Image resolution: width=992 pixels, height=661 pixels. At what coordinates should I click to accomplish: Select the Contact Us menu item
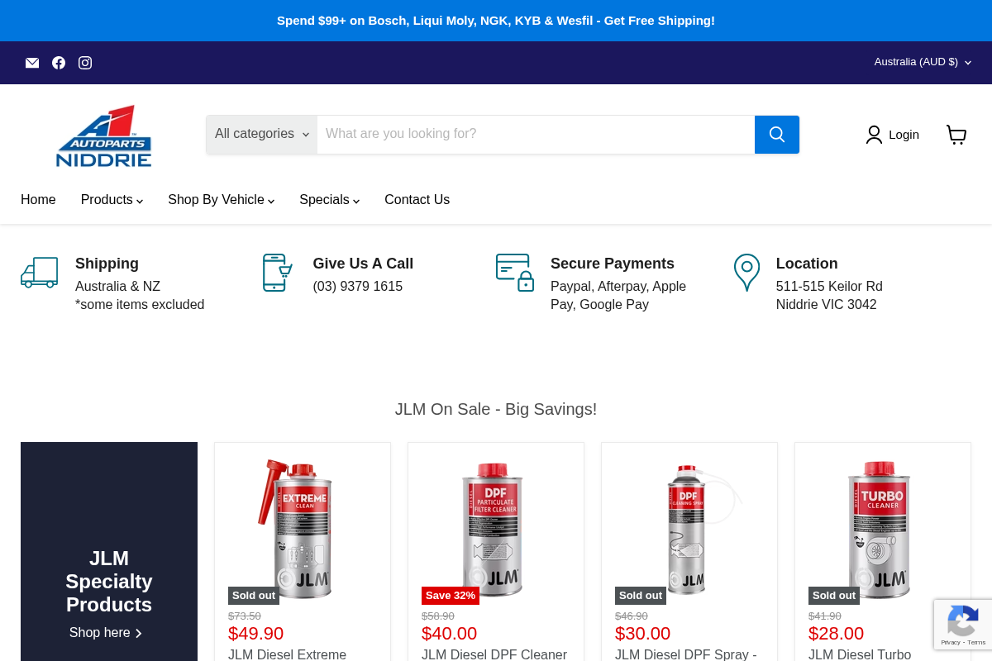pos(417,200)
